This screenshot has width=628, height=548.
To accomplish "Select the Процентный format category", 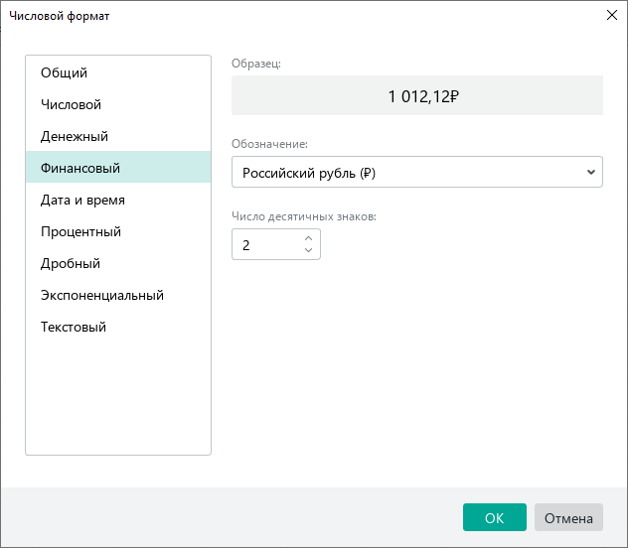I will click(80, 231).
